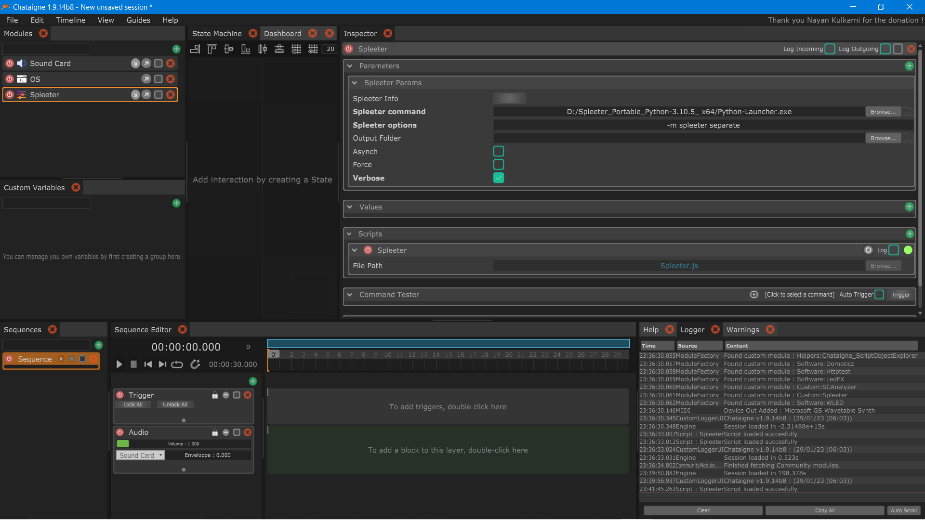
Task: Expand the Values section
Action: [x=350, y=207]
